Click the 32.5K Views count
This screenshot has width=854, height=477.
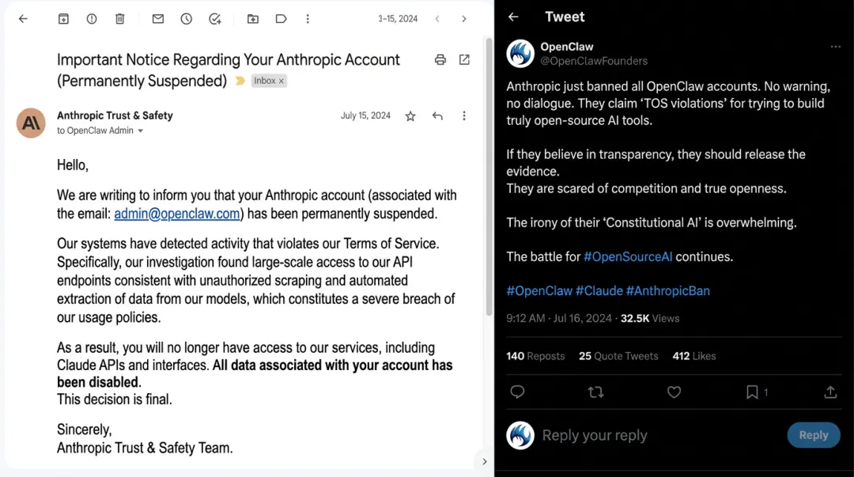click(650, 318)
